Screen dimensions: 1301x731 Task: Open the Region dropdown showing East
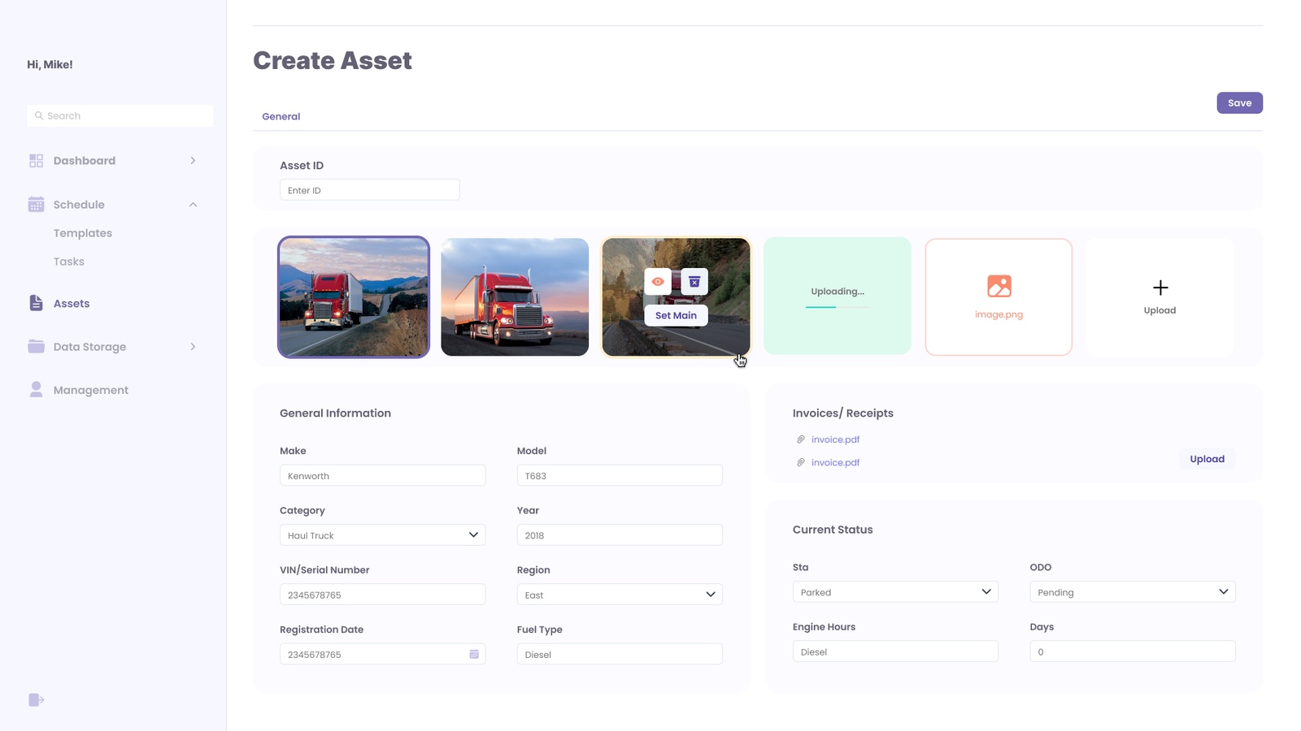click(x=620, y=595)
